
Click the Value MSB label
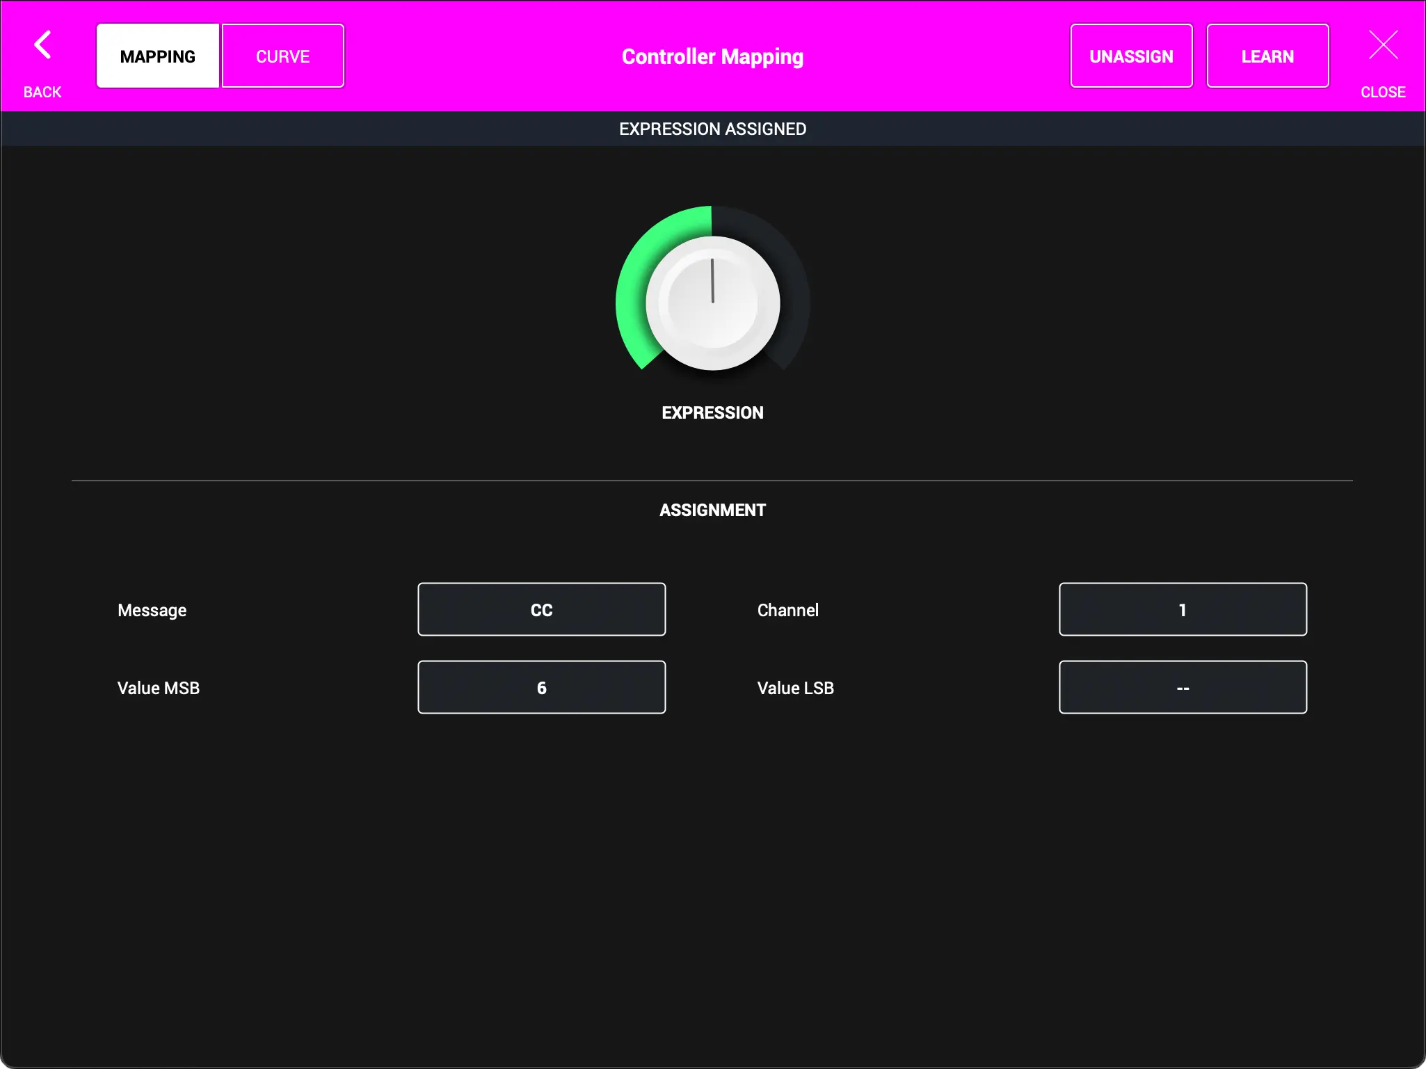click(x=159, y=689)
